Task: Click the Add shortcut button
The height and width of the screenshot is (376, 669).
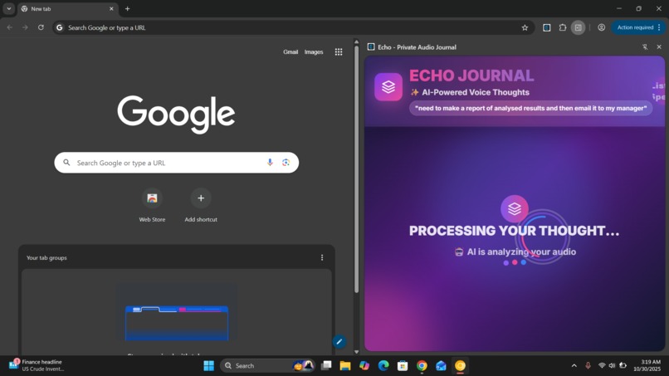Action: click(x=201, y=206)
